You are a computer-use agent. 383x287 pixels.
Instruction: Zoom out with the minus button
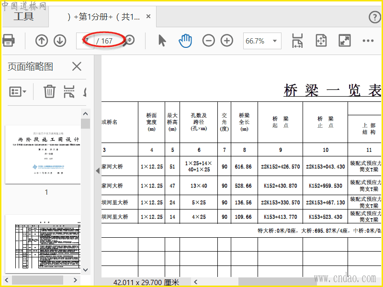[208, 41]
